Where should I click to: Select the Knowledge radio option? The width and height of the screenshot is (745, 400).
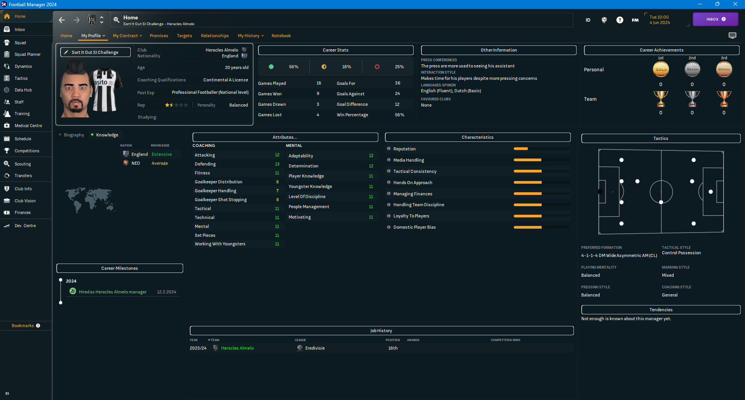pos(92,135)
